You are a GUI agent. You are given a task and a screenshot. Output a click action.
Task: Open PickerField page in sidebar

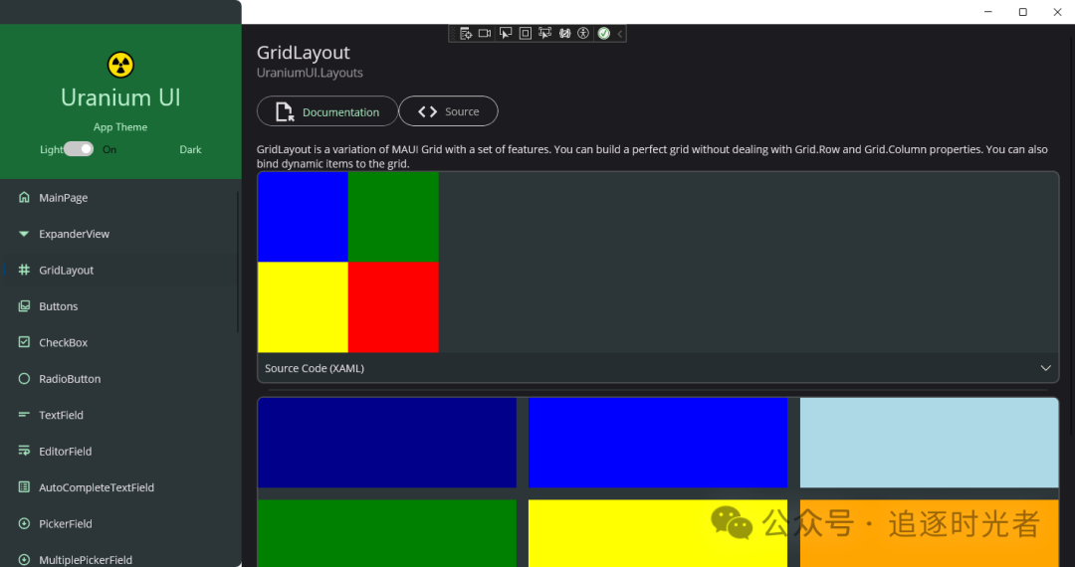tap(120, 524)
